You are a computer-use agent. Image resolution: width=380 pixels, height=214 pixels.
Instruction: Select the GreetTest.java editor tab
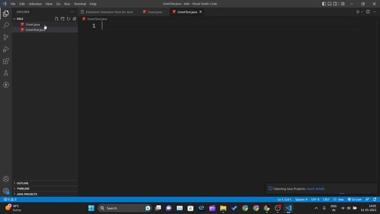pyautogui.click(x=187, y=12)
